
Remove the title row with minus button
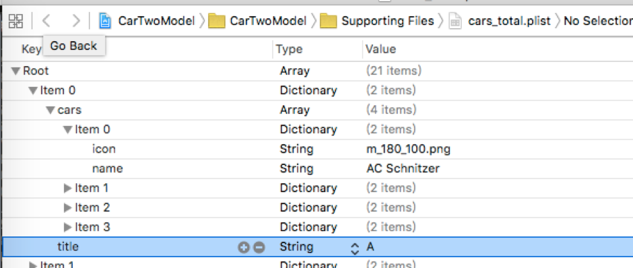[259, 247]
